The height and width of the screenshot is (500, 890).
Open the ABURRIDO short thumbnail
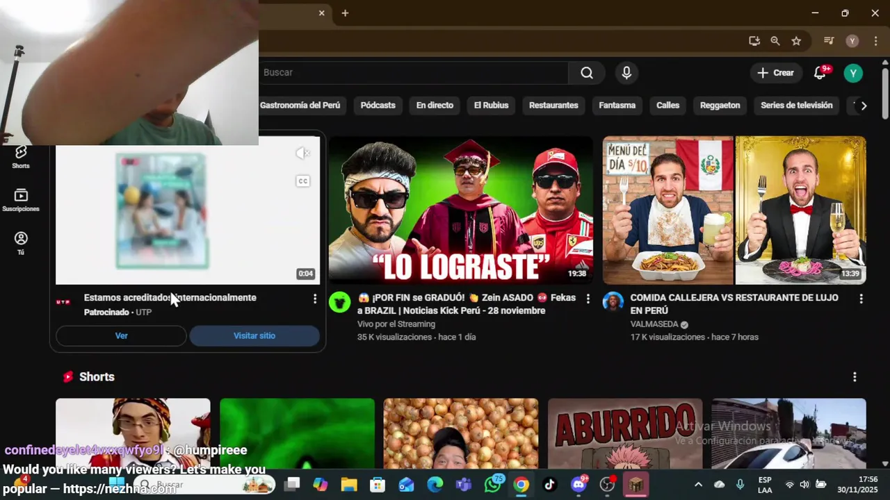coord(625,433)
